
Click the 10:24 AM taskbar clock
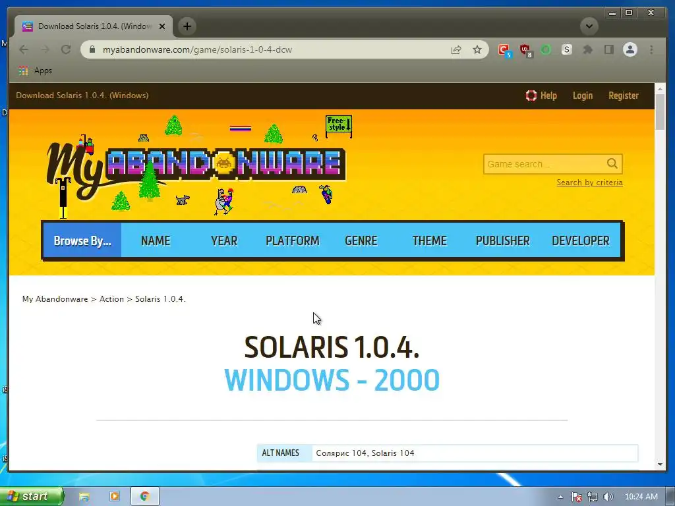click(x=641, y=497)
